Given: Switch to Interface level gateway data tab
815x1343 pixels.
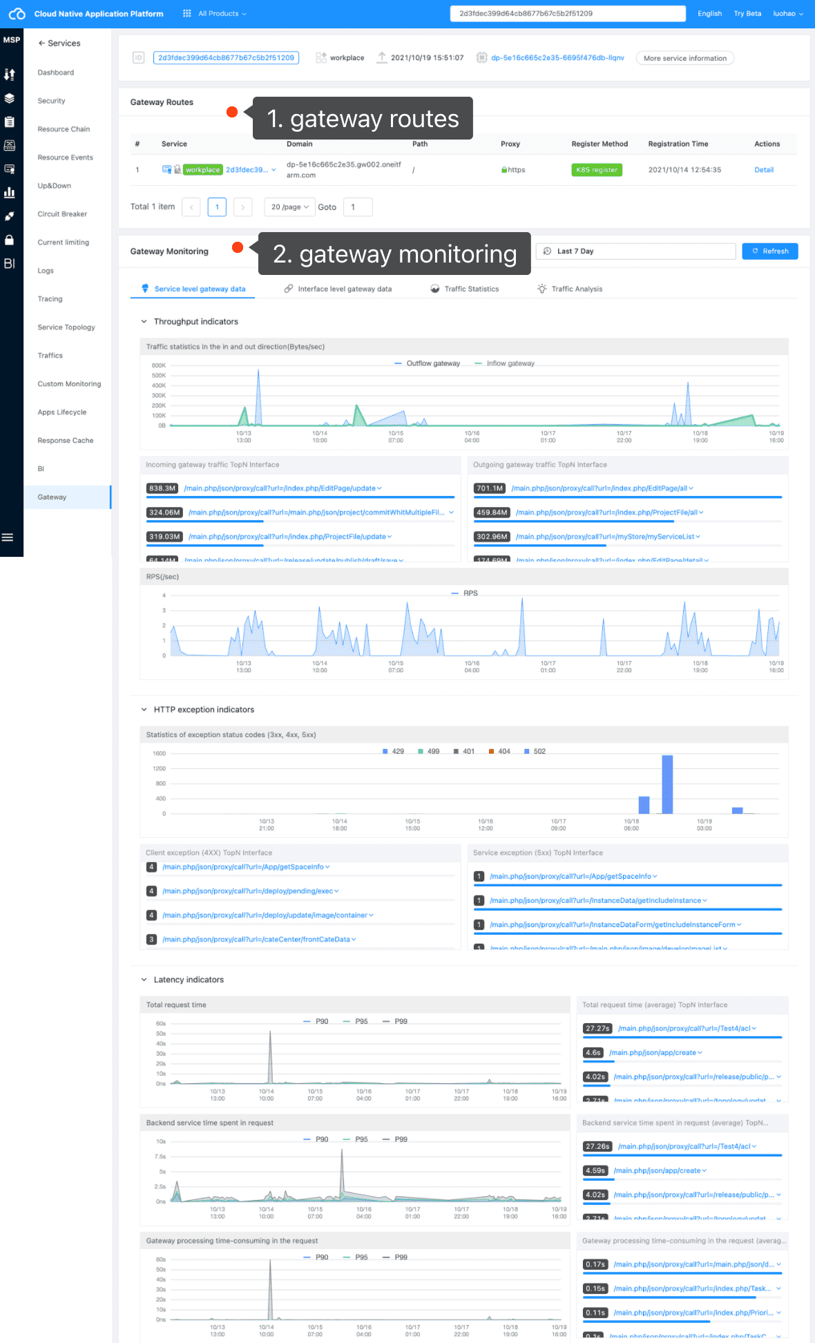Looking at the screenshot, I should [338, 289].
